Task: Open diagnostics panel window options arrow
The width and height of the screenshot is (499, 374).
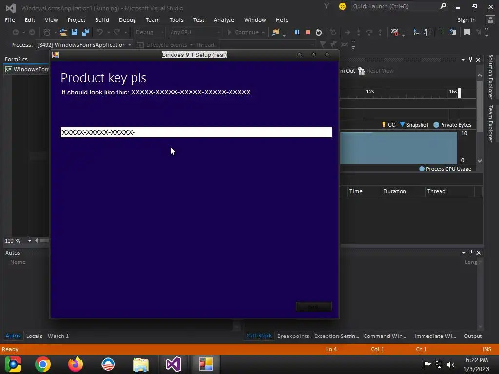Action: tap(463, 60)
